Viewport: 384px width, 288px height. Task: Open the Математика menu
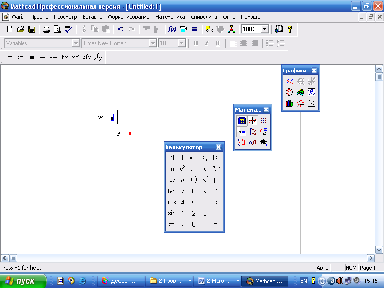tap(170, 17)
